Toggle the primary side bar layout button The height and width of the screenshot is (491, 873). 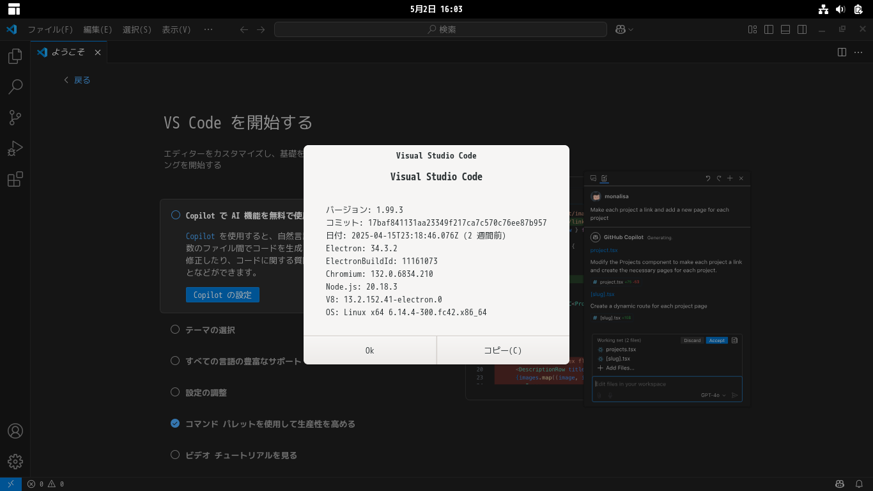coord(769,29)
